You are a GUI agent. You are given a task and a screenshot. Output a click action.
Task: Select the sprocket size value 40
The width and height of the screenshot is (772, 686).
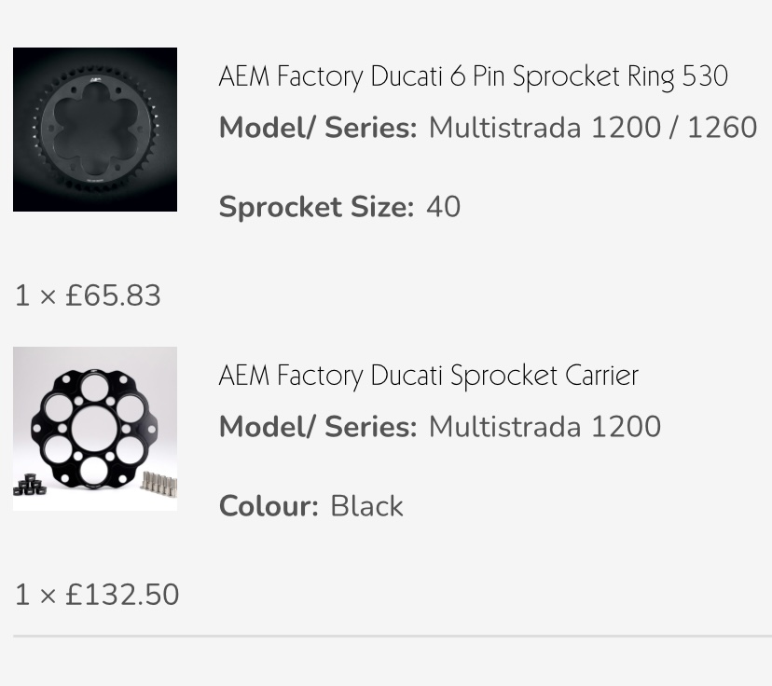(444, 207)
